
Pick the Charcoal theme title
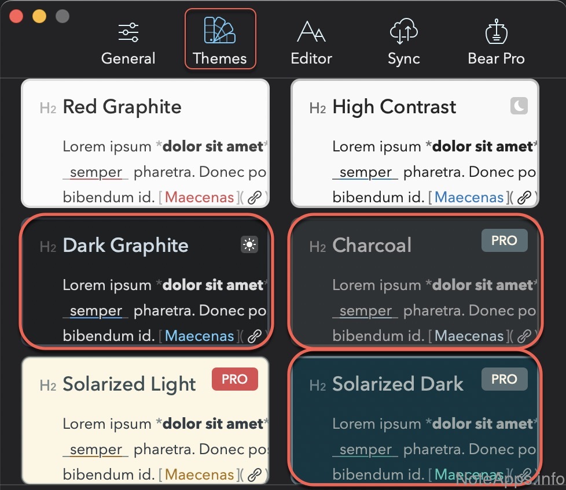(x=372, y=246)
